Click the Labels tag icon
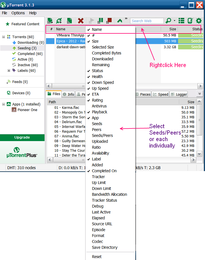 [x=14, y=70]
